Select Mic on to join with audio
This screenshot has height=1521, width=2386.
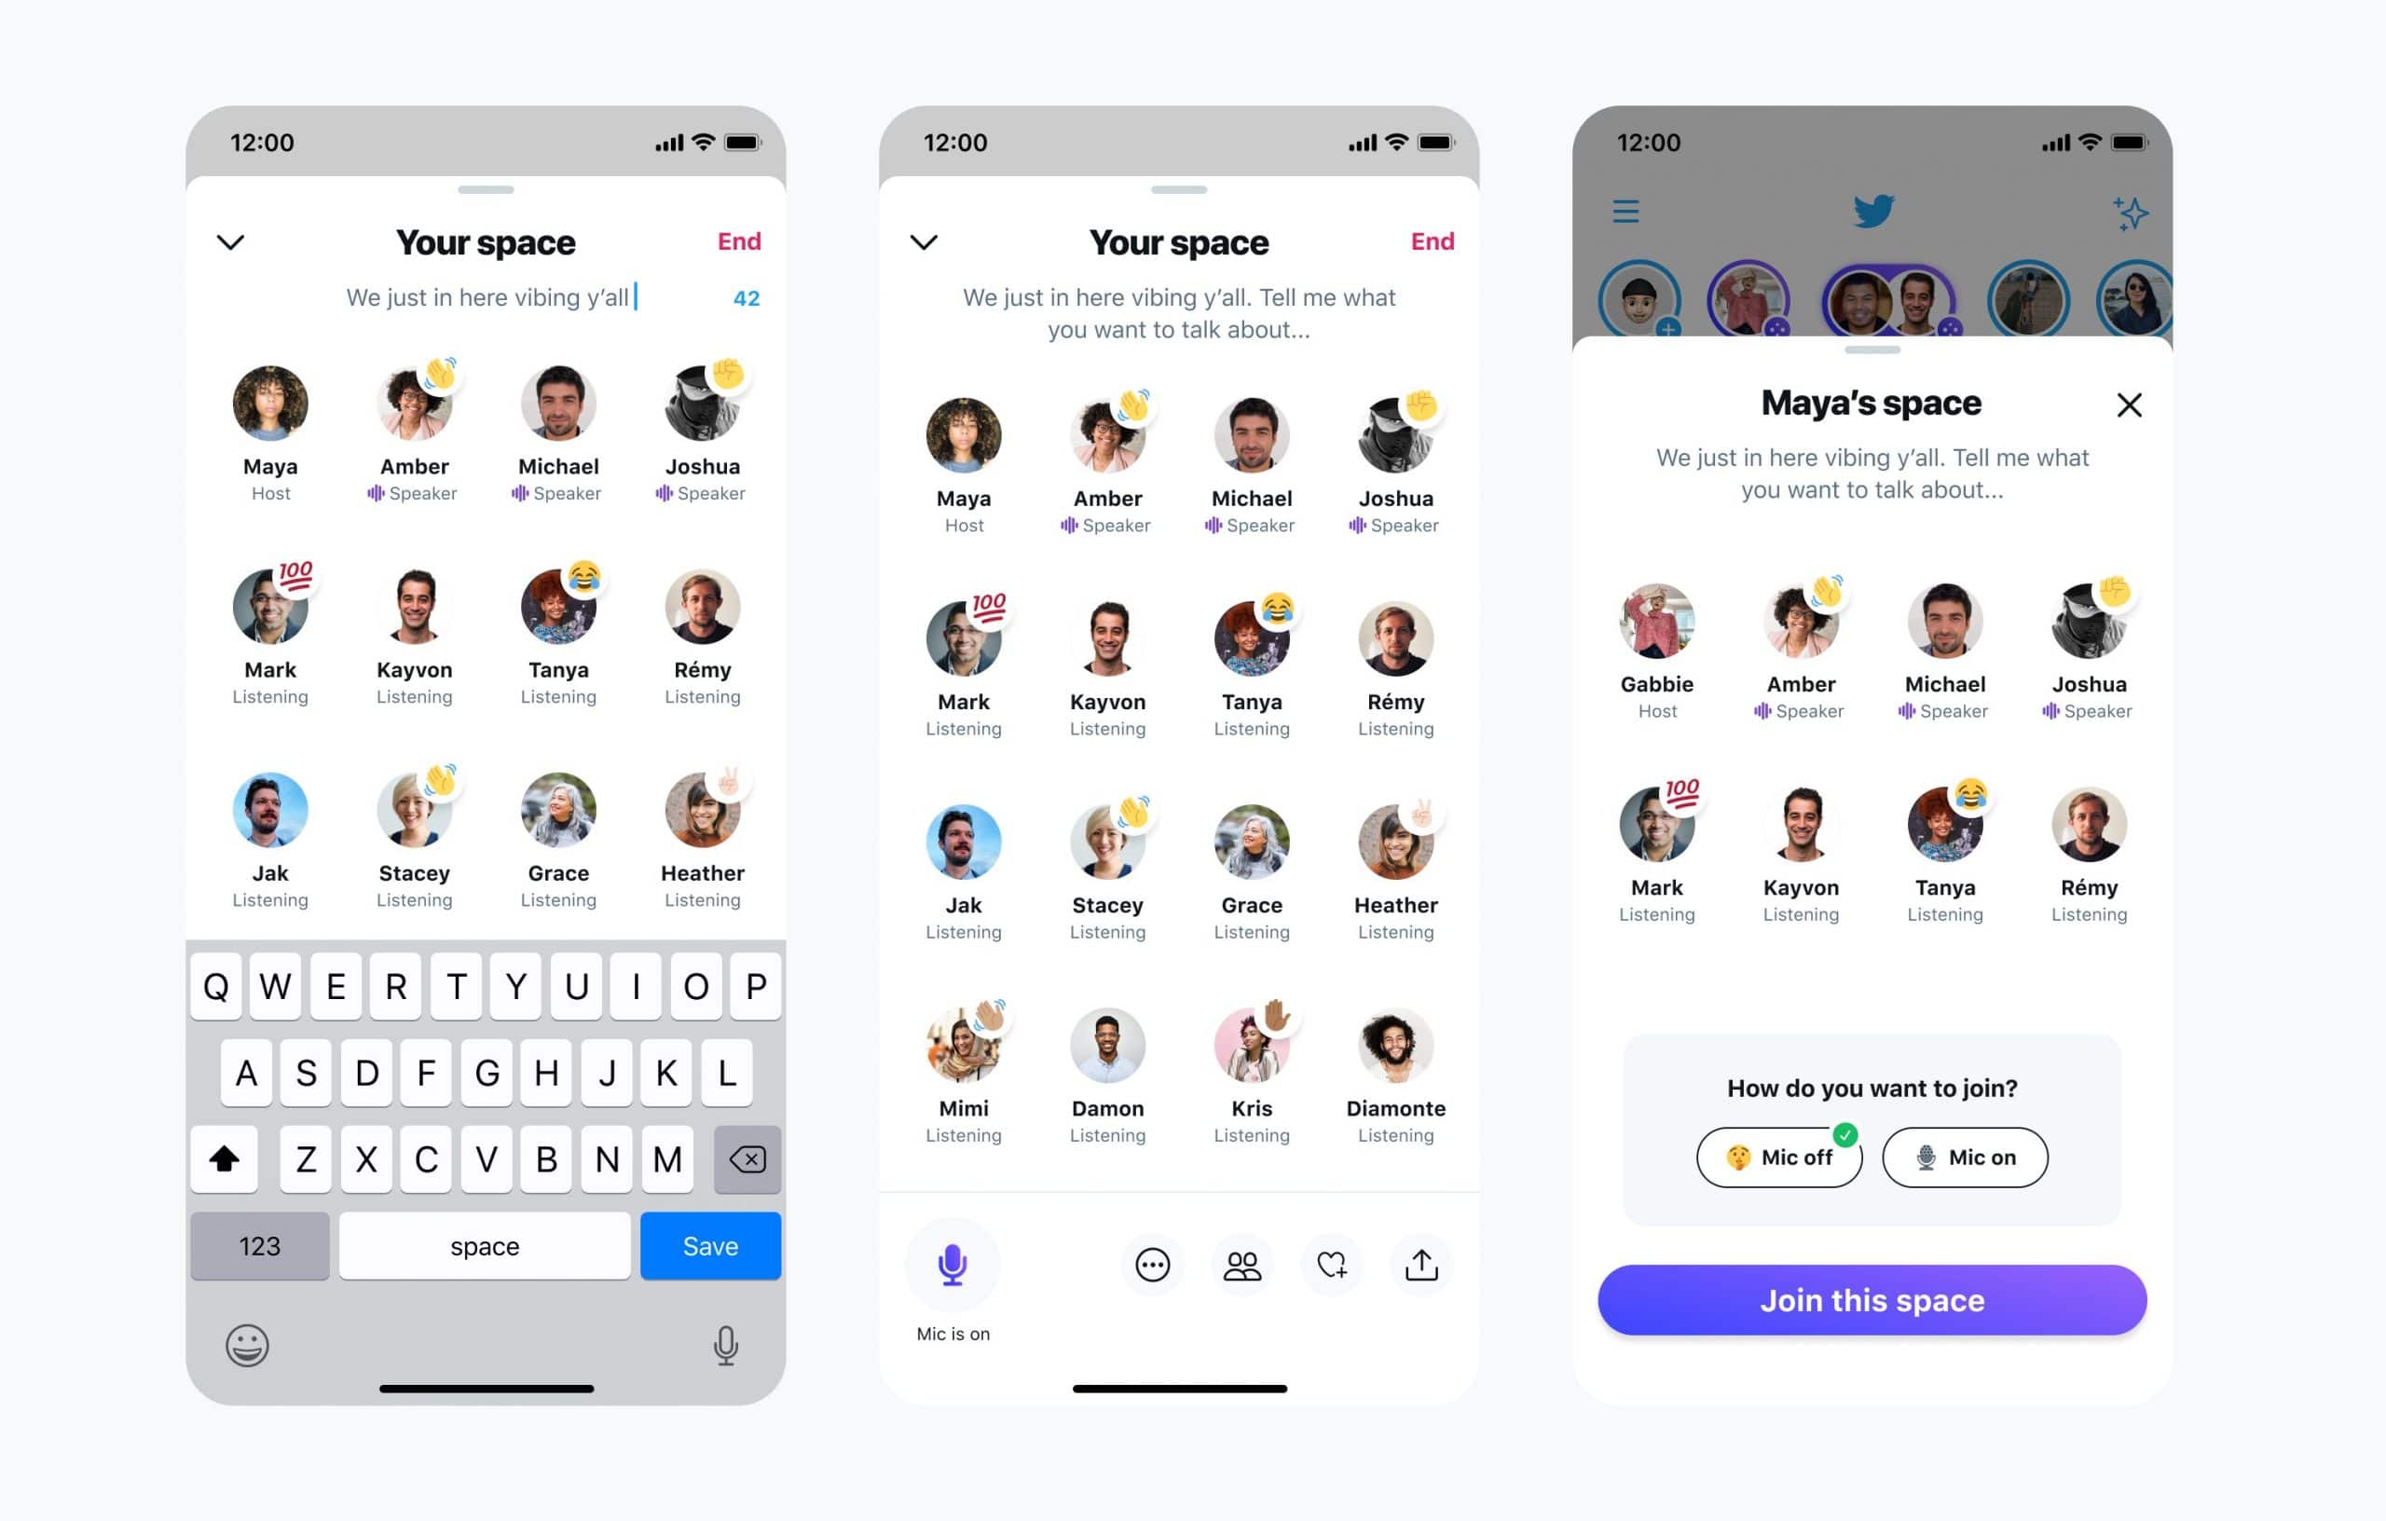pyautogui.click(x=1990, y=1156)
